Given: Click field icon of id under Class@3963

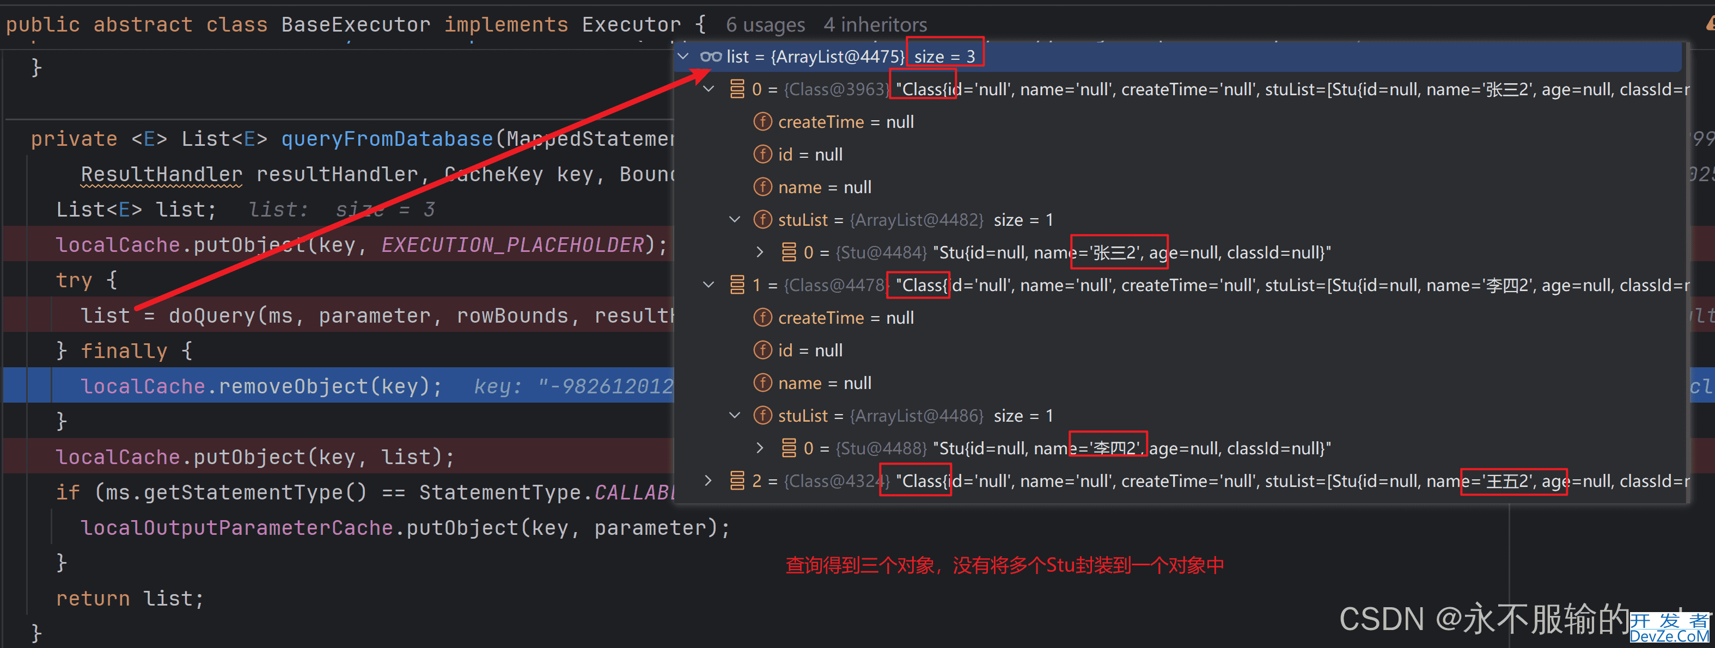Looking at the screenshot, I should click(762, 155).
